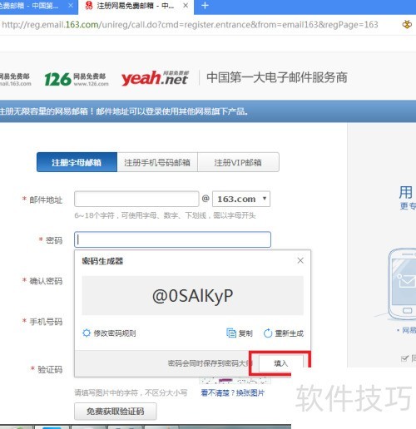Viewport: 416px width, 429px height.
Task: Open the yeah.net logo
Action: pyautogui.click(x=155, y=78)
